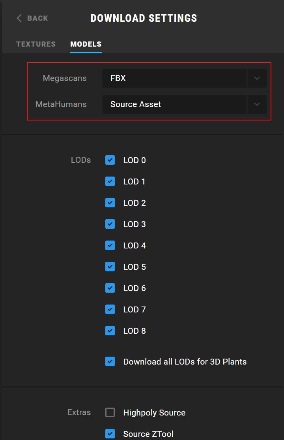Click the back arrow chevron icon
Image resolution: width=284 pixels, height=440 pixels.
[19, 18]
